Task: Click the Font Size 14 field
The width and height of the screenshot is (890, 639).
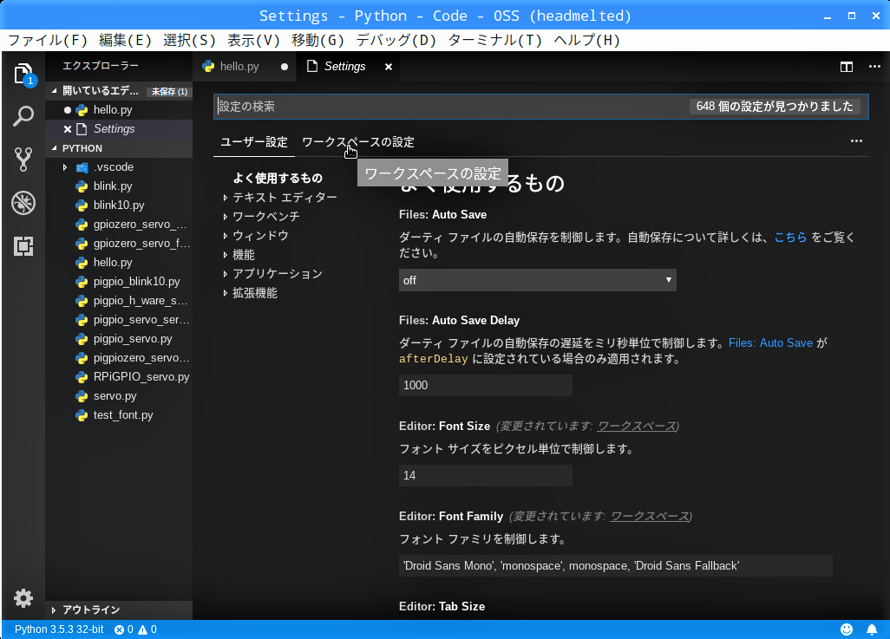Action: point(485,475)
